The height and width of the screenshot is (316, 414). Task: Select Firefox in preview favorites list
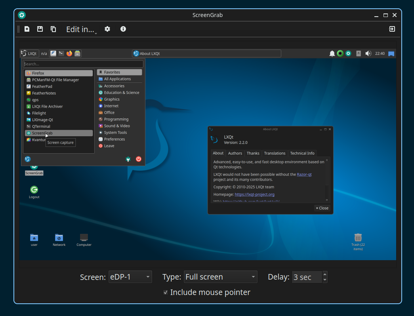coord(59,73)
